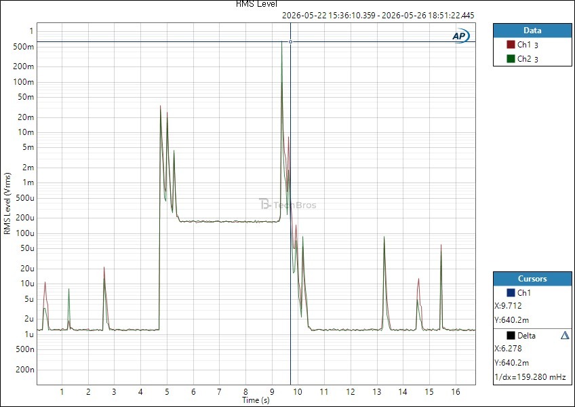The height and width of the screenshot is (407, 575).
Task: Click the cursor X:9.712 value
Action: point(508,306)
